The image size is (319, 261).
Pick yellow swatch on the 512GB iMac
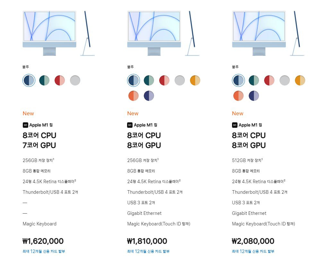[x=300, y=80]
